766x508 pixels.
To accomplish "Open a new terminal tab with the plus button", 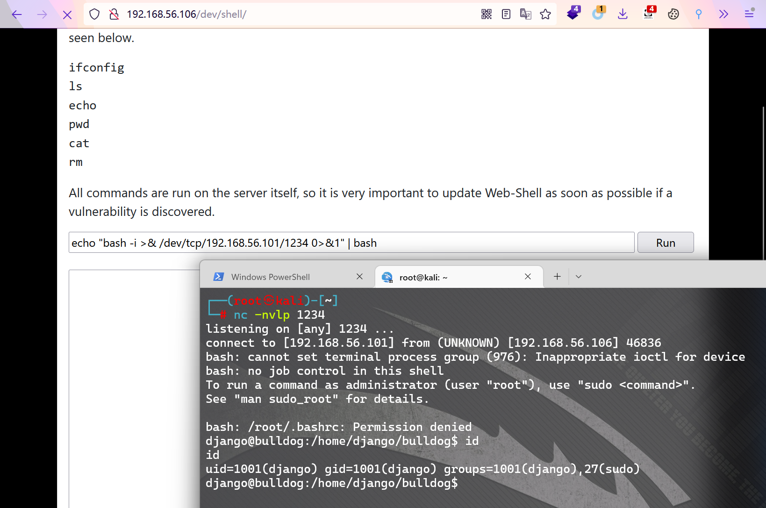I will [x=557, y=277].
